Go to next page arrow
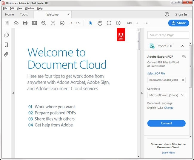194x160 pixels. (62, 23)
